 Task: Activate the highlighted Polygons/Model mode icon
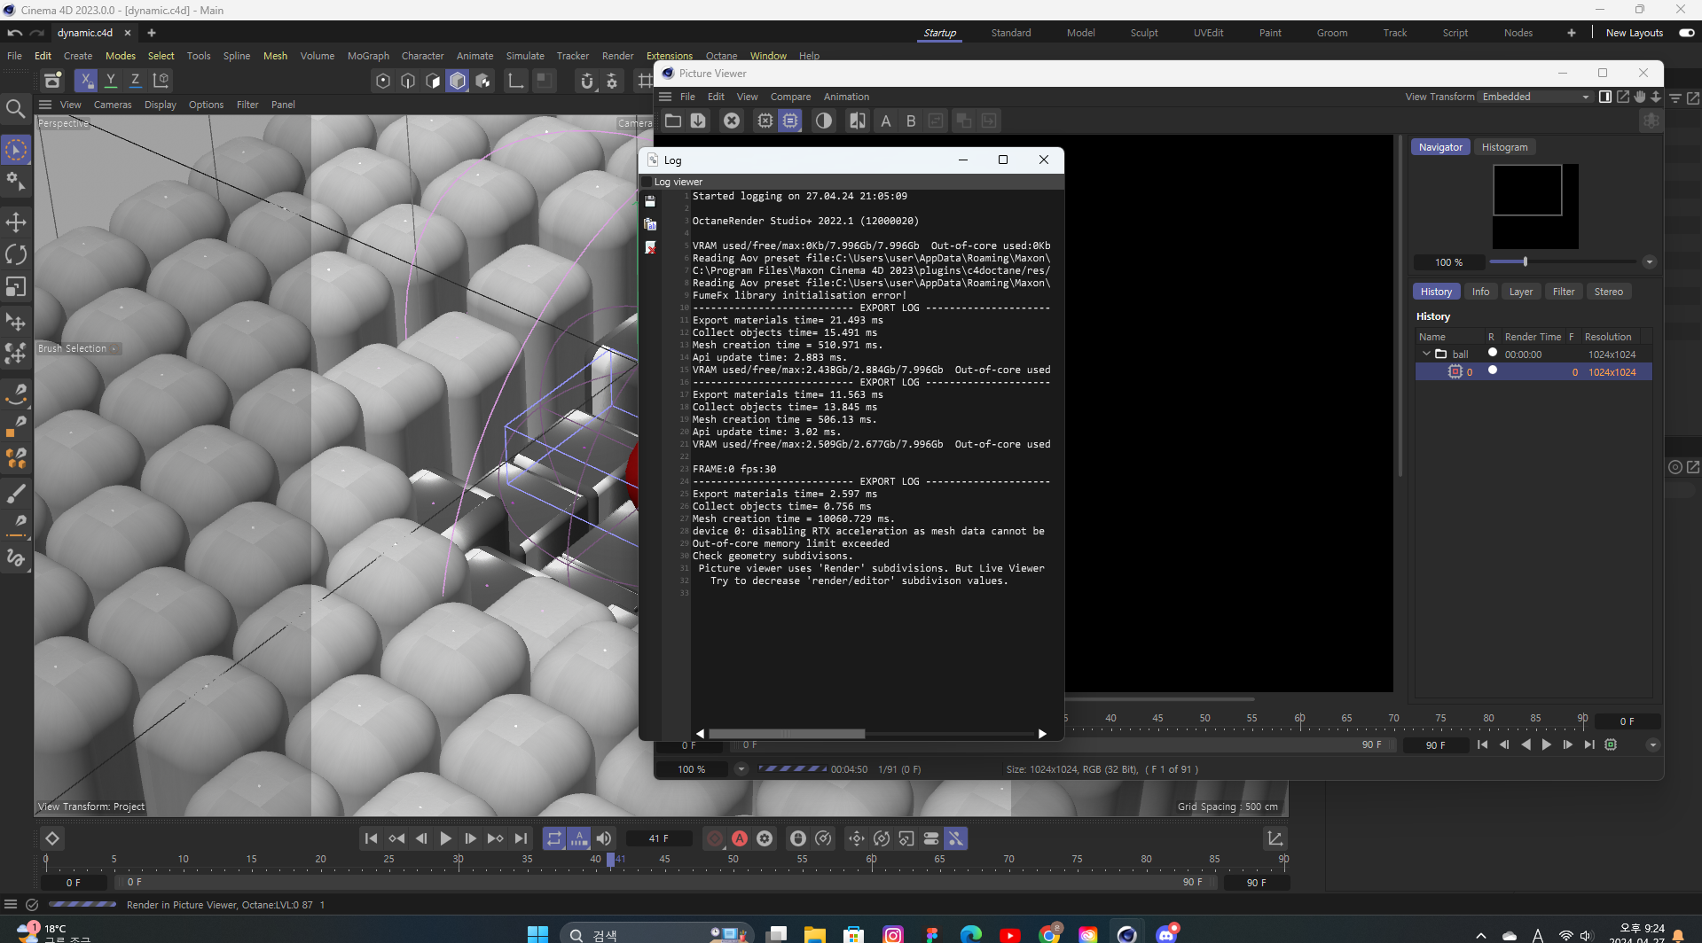tap(458, 82)
